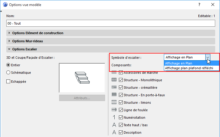Uncheck the Ligne de foulée checkbox

[x=121, y=110]
